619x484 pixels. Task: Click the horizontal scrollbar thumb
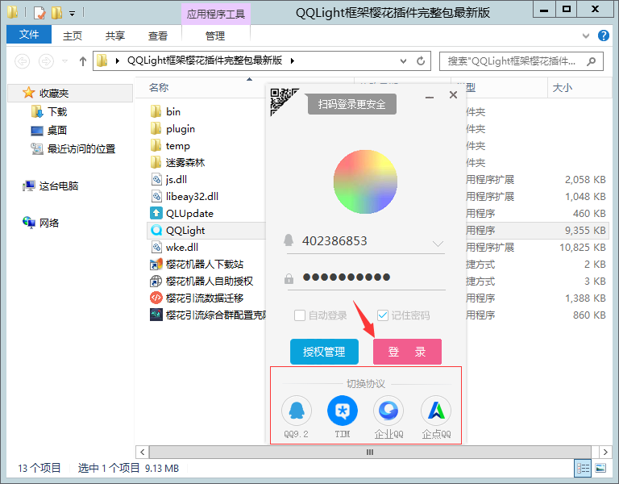370,452
